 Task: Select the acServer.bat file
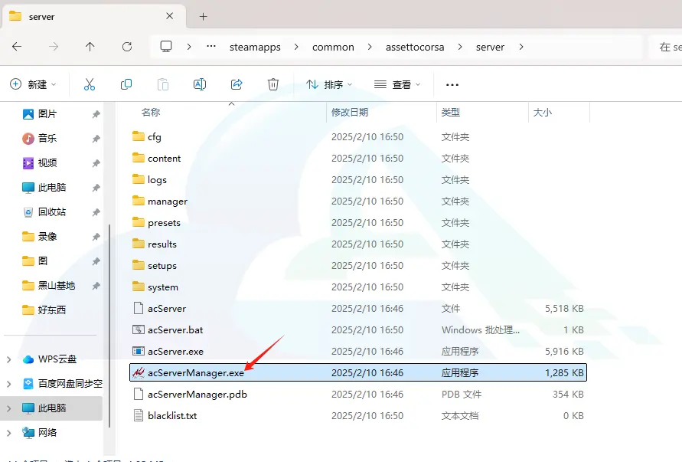point(358,329)
